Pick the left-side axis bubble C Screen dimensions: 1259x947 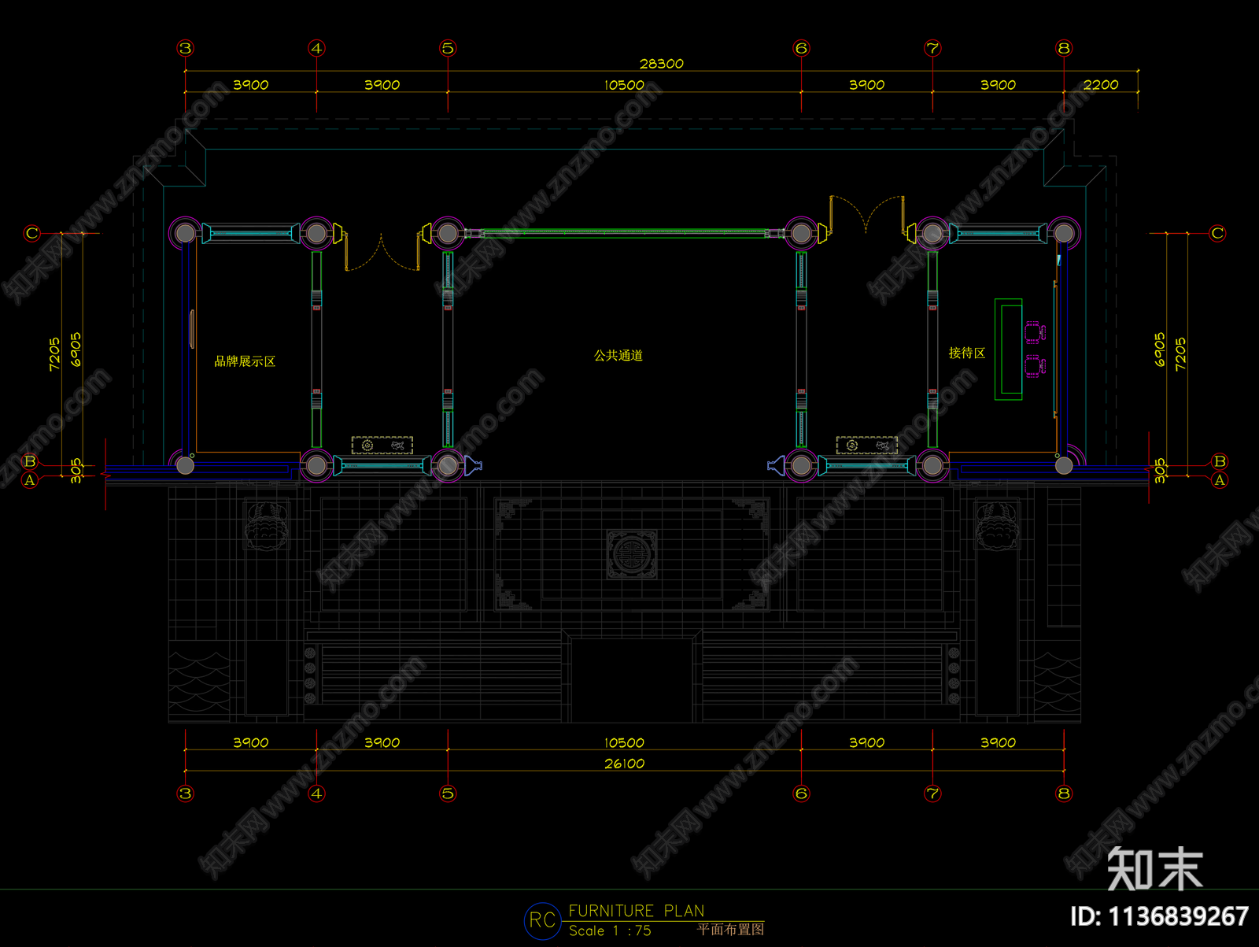[31, 233]
